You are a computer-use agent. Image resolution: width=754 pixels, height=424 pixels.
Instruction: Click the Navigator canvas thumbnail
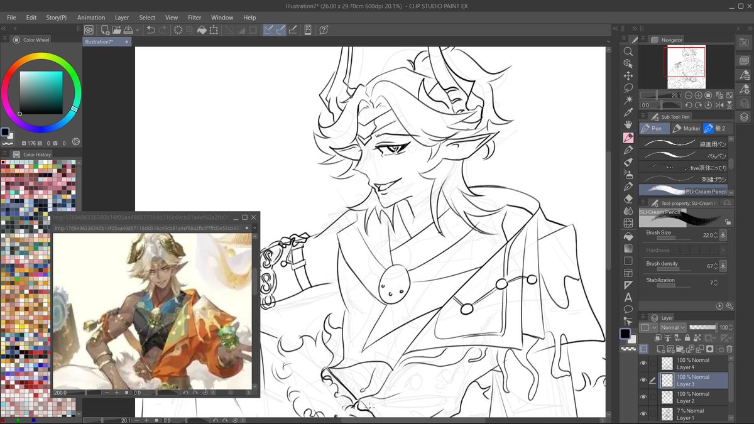pyautogui.click(x=686, y=67)
